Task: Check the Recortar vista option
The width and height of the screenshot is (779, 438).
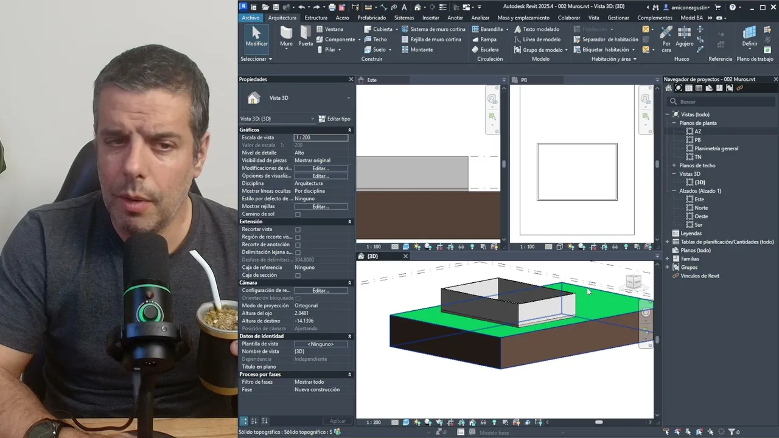Action: coord(298,229)
